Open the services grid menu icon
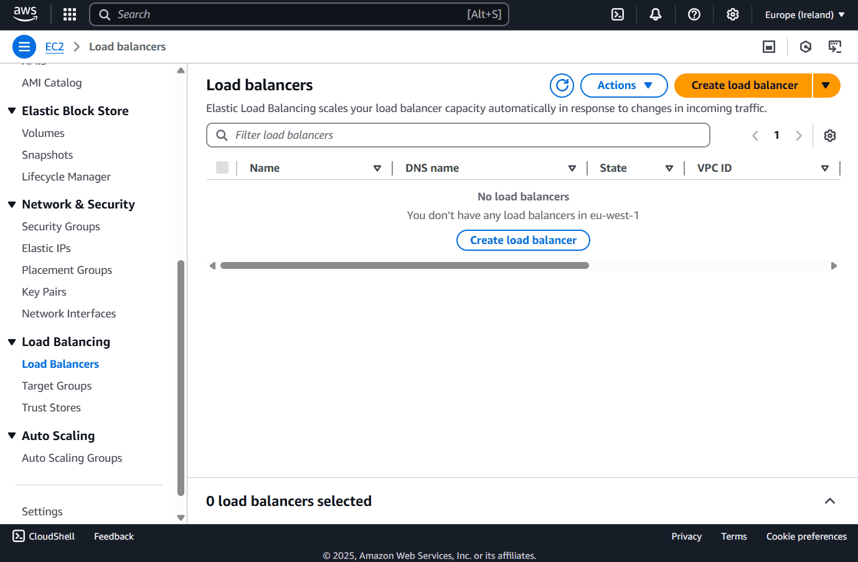The height and width of the screenshot is (562, 858). tap(70, 14)
